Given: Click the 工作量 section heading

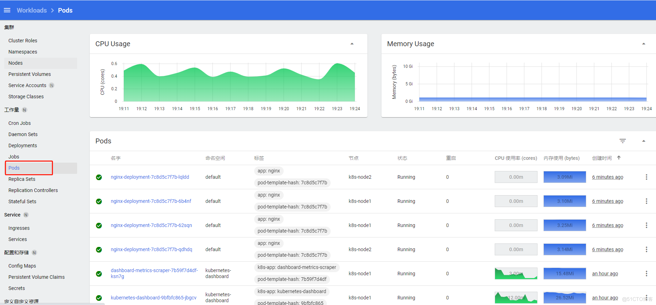Looking at the screenshot, I should click(12, 110).
